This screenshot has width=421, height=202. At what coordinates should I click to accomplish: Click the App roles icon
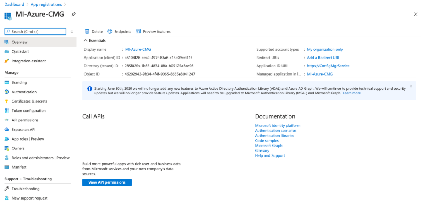tap(7, 139)
